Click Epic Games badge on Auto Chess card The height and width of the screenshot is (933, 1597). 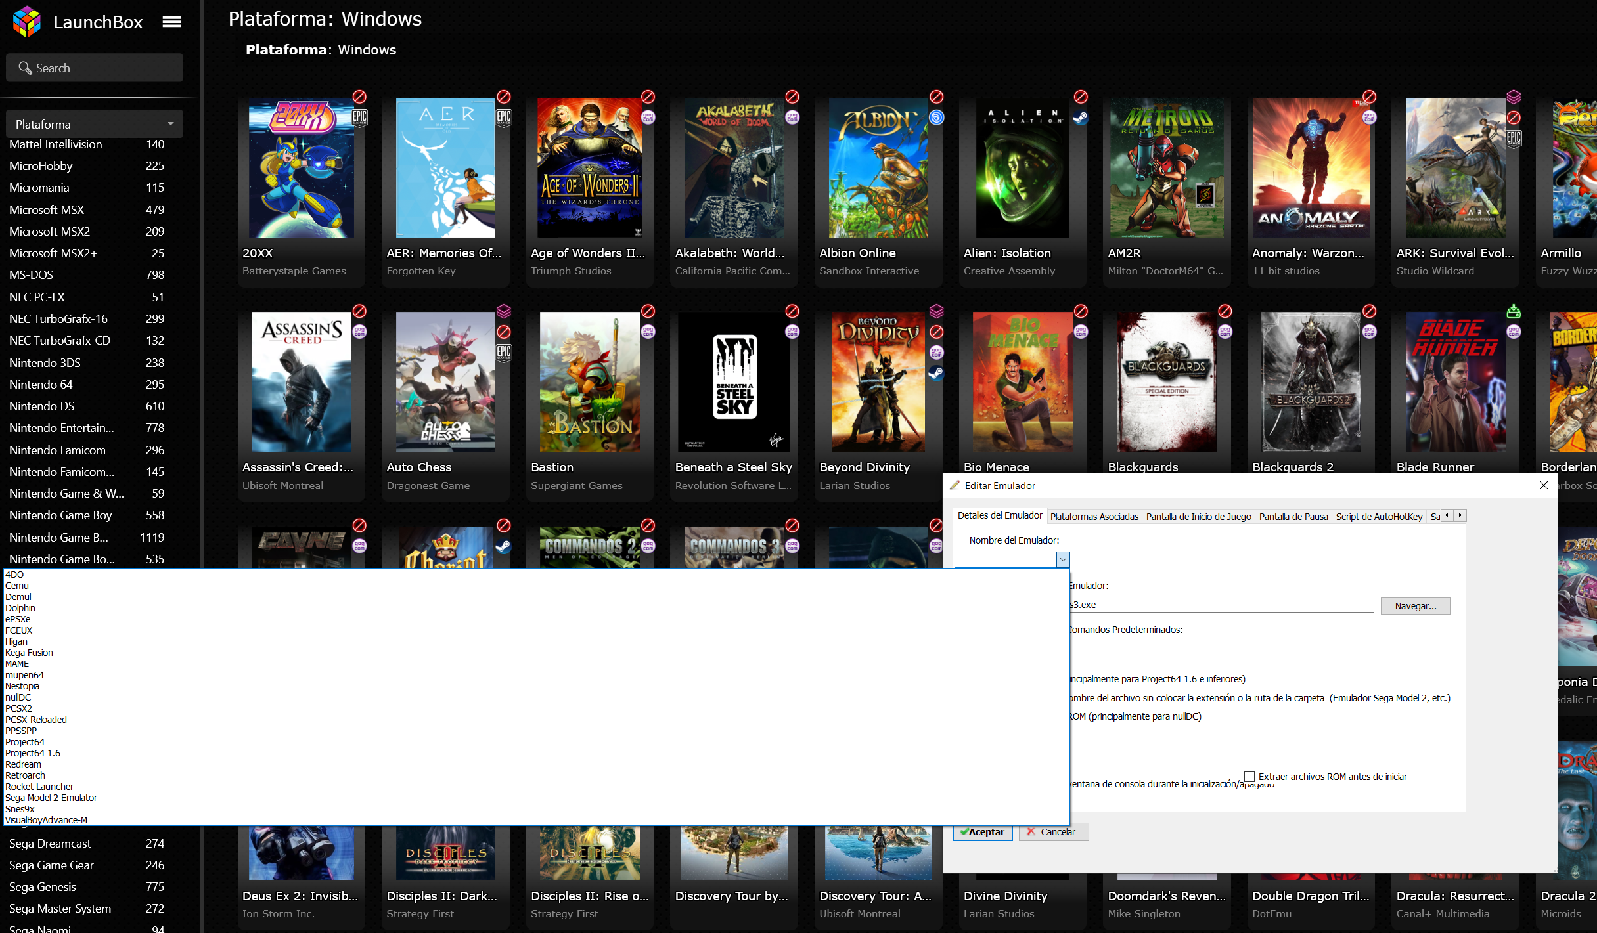504,352
